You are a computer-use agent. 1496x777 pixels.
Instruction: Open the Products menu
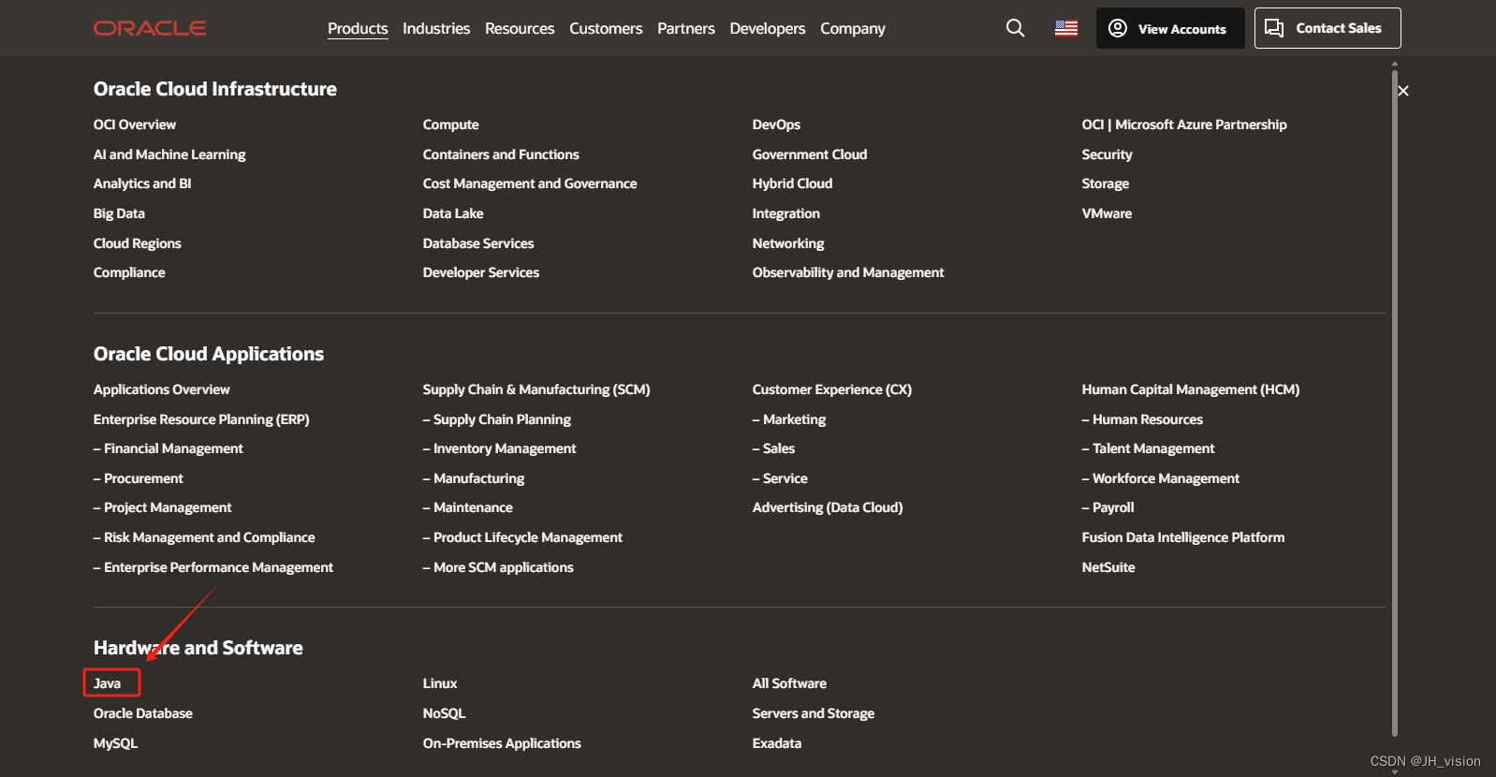point(358,29)
